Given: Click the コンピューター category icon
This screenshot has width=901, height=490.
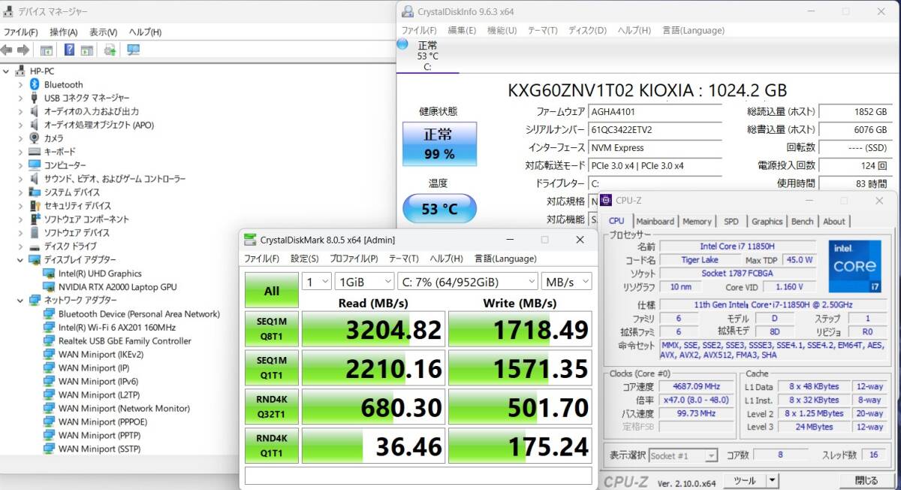Looking at the screenshot, I should pos(35,165).
